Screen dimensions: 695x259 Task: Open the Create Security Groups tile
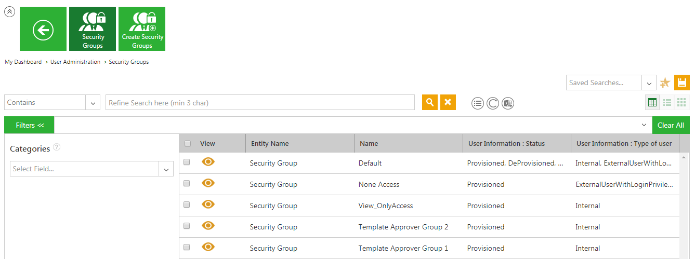[x=142, y=29]
